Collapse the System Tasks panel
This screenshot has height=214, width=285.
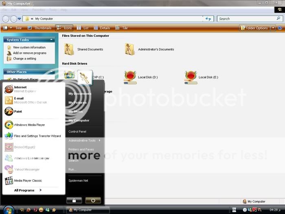51,40
